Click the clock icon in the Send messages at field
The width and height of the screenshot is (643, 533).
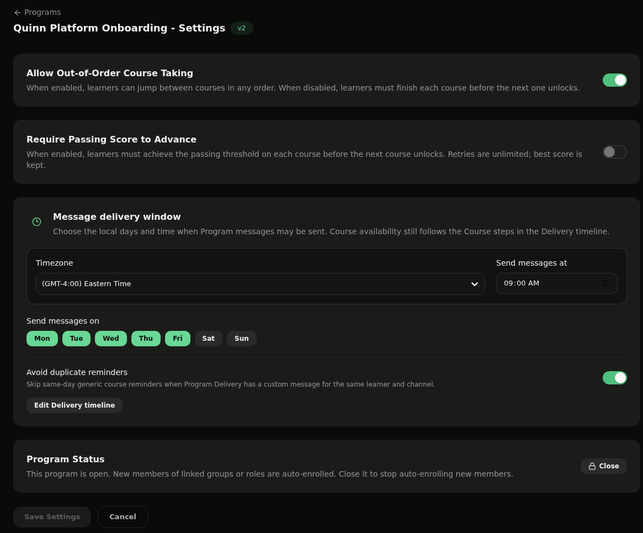605,283
